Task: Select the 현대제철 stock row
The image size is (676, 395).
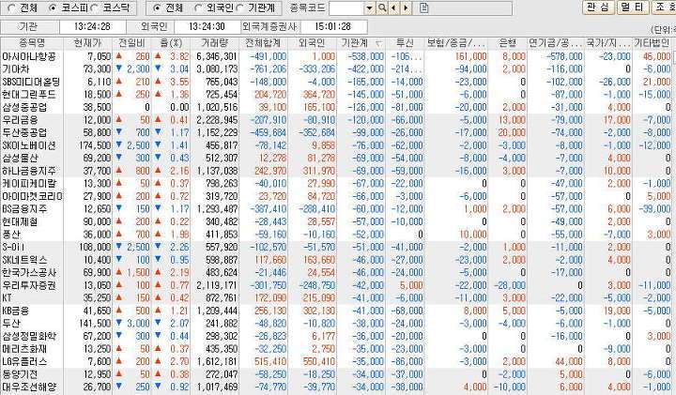Action: pyautogui.click(x=335, y=221)
